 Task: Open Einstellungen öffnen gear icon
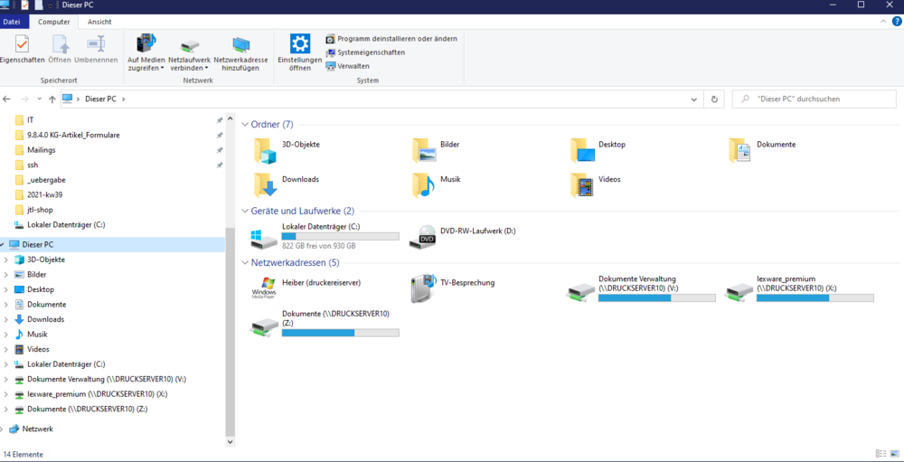coord(299,43)
